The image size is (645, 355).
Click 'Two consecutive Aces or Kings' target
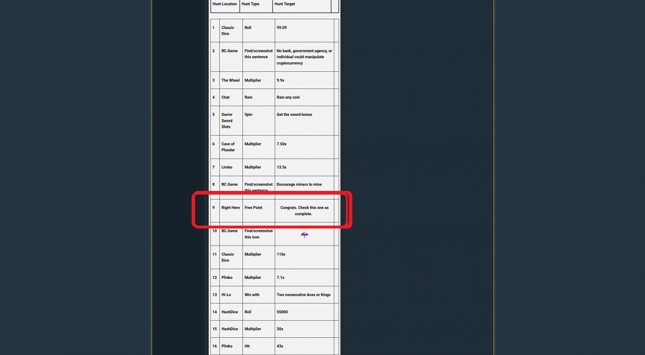pos(303,294)
